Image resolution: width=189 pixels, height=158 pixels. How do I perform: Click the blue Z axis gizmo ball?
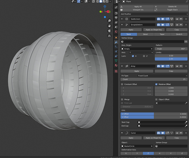pos(105,6)
